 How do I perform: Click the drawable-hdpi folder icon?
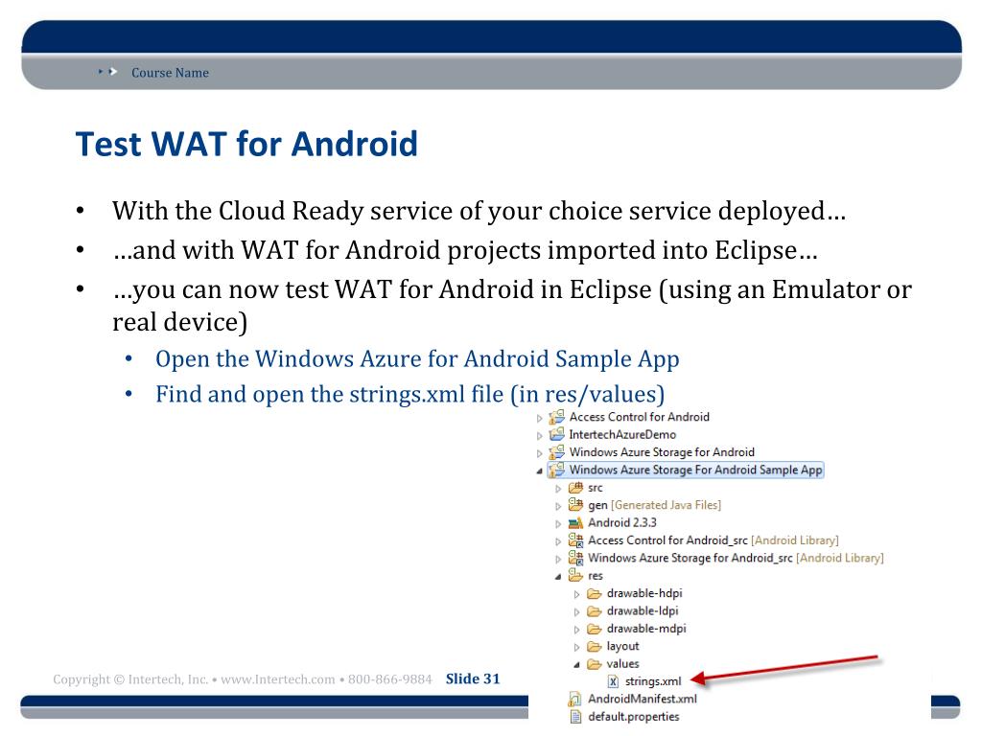595,593
